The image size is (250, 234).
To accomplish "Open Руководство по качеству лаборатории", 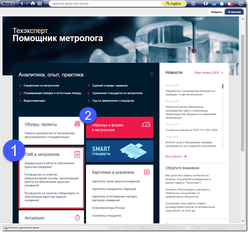I will 52,197.
